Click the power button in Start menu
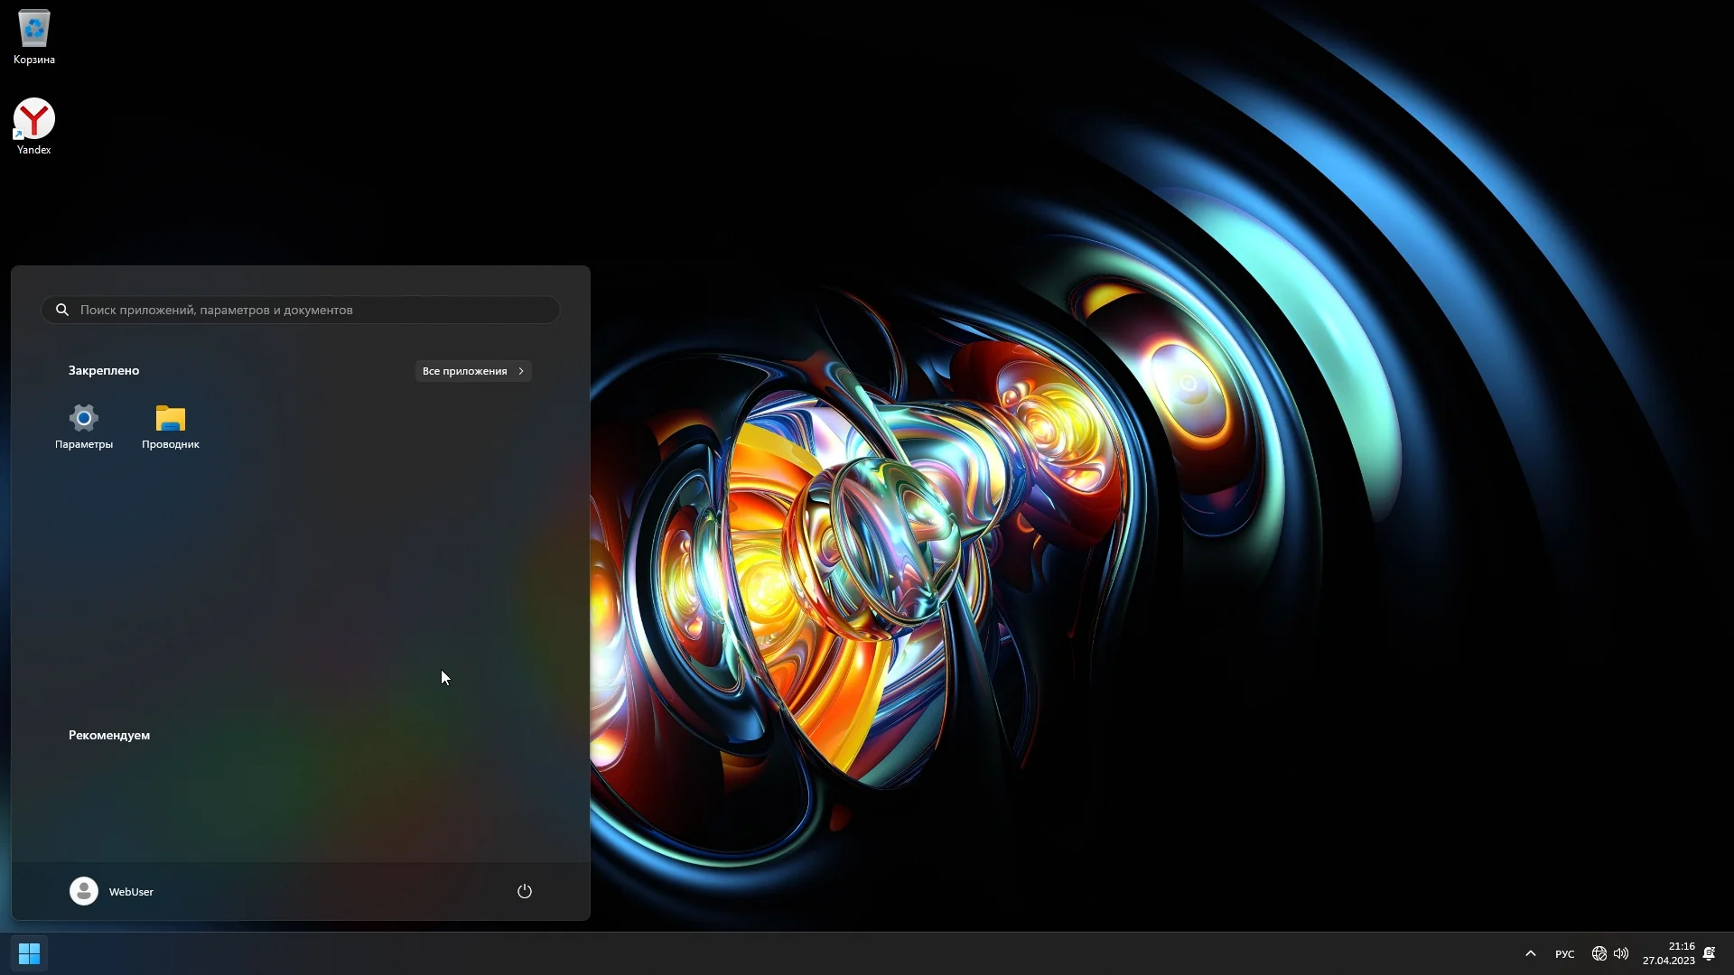This screenshot has width=1734, height=975. click(524, 891)
